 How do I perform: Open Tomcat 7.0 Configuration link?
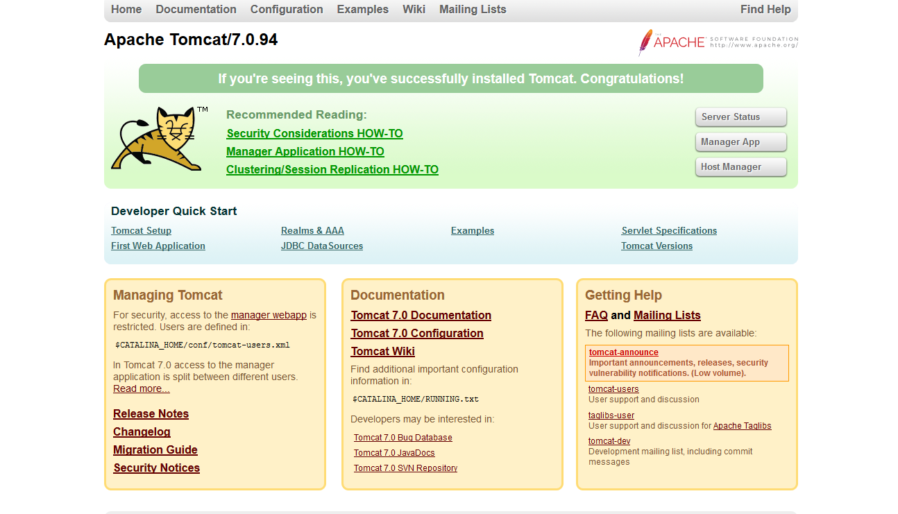pos(417,334)
